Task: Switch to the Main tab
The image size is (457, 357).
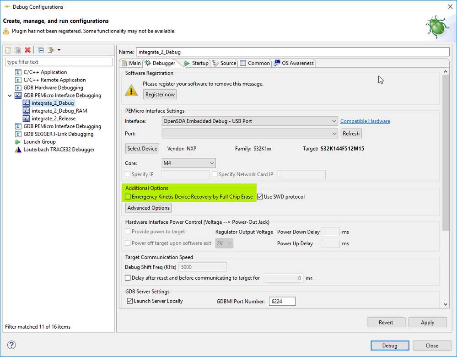Action: tap(131, 63)
